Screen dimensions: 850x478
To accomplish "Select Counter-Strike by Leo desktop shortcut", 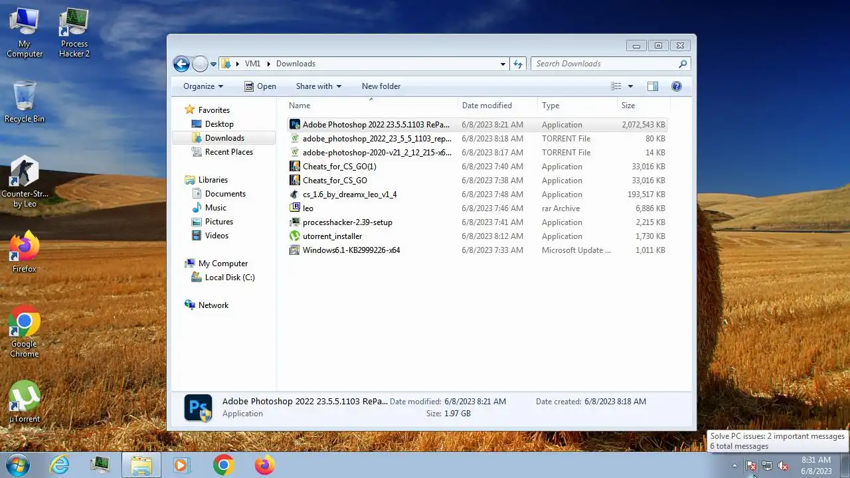I will pos(25,182).
